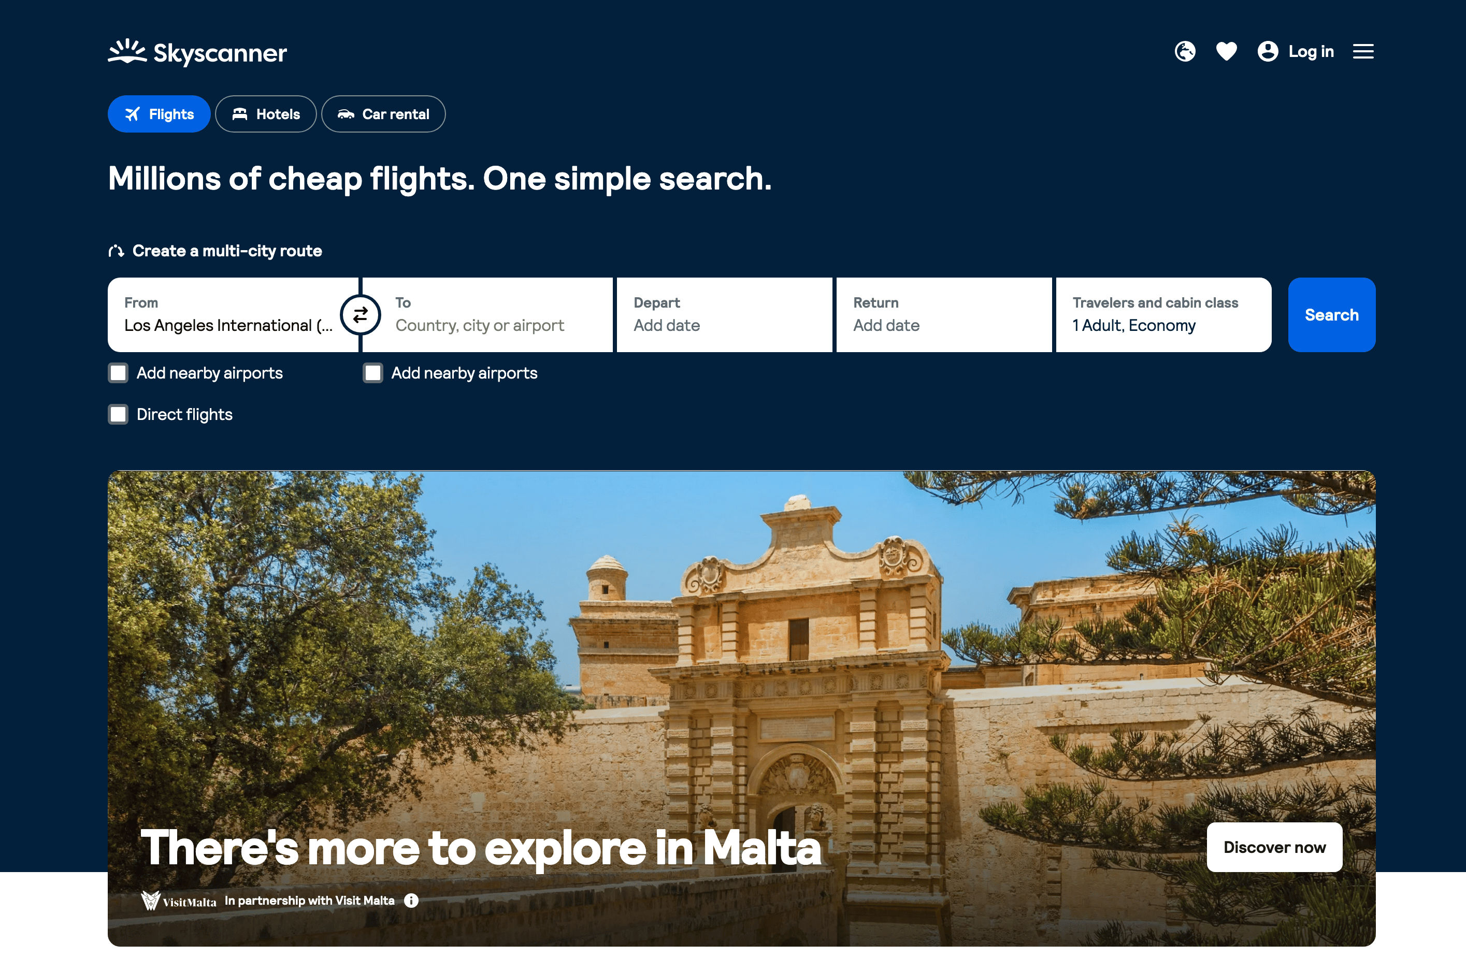
Task: Enable nearby airports under To field
Action: coord(372,373)
